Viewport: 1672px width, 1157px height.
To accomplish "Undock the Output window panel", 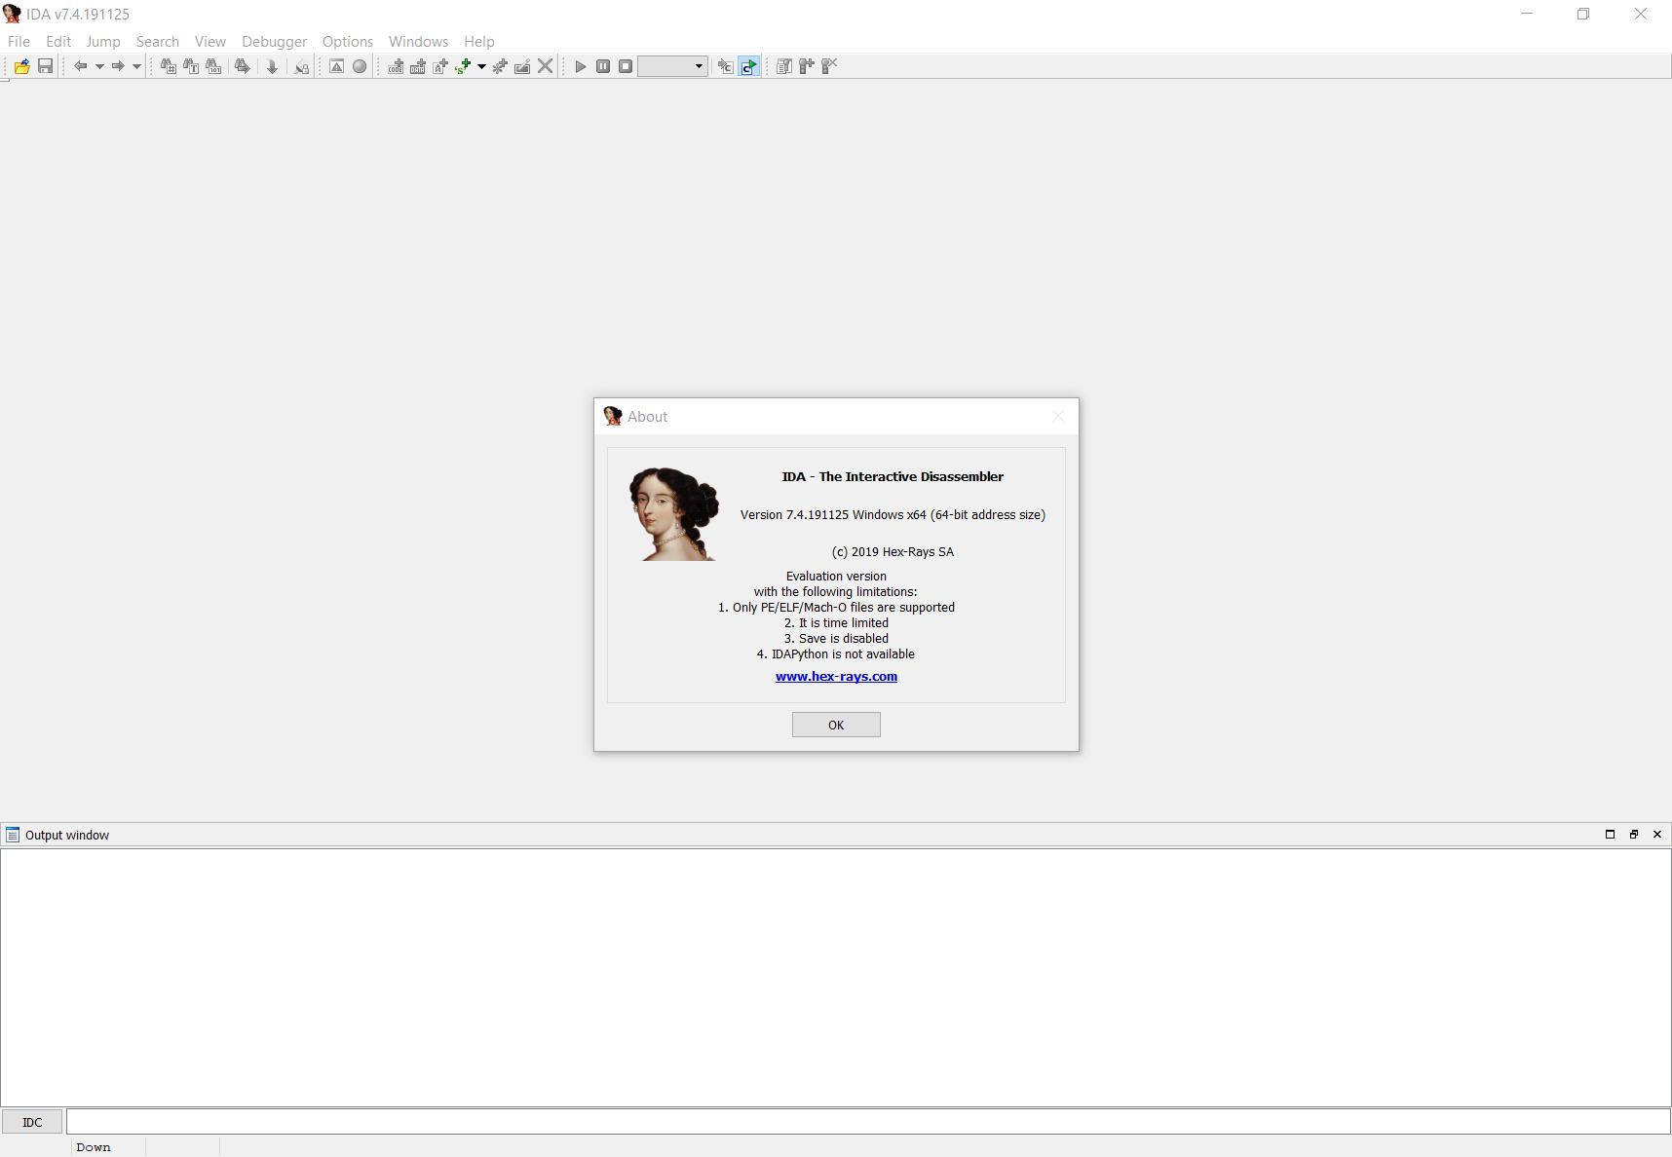I will [x=1634, y=835].
